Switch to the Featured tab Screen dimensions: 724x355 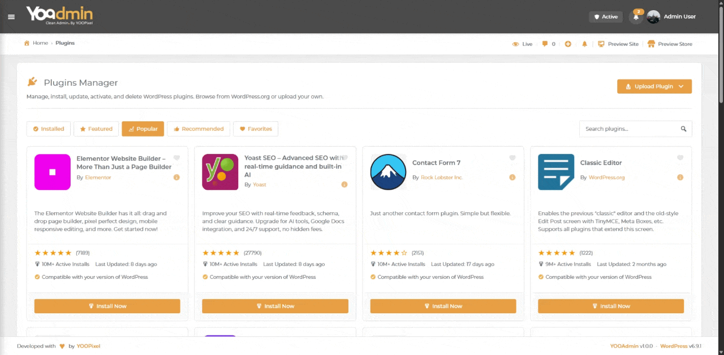click(x=96, y=129)
